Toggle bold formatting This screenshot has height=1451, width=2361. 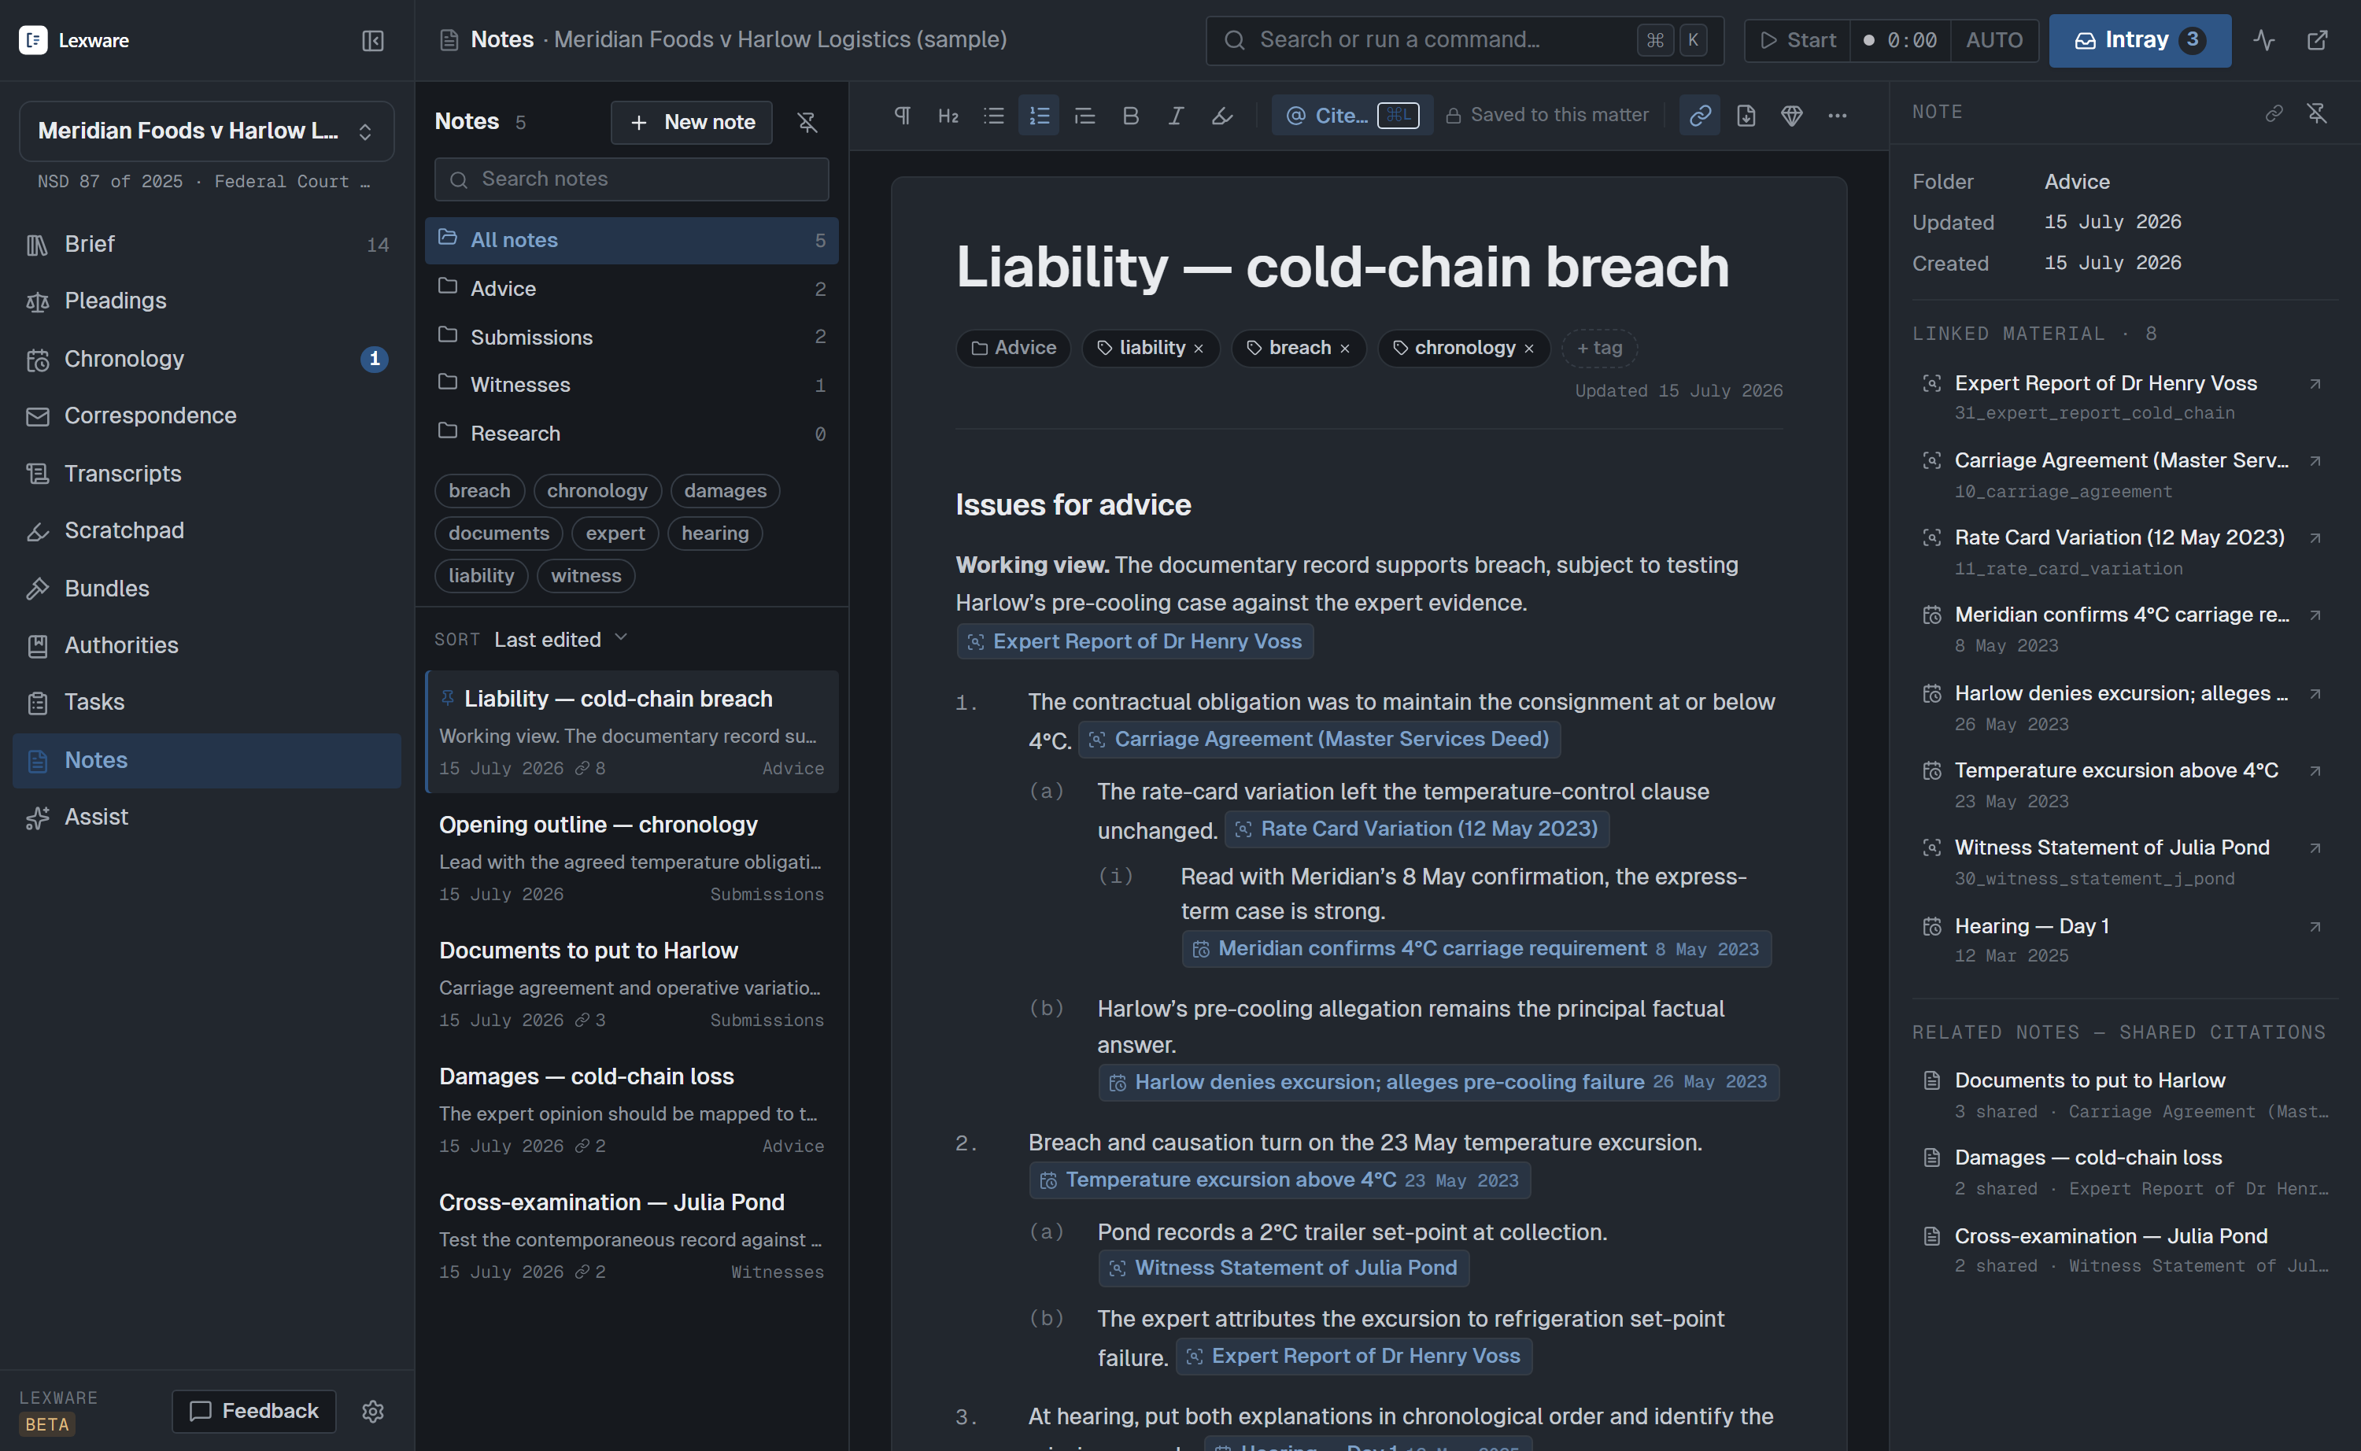[1131, 115]
